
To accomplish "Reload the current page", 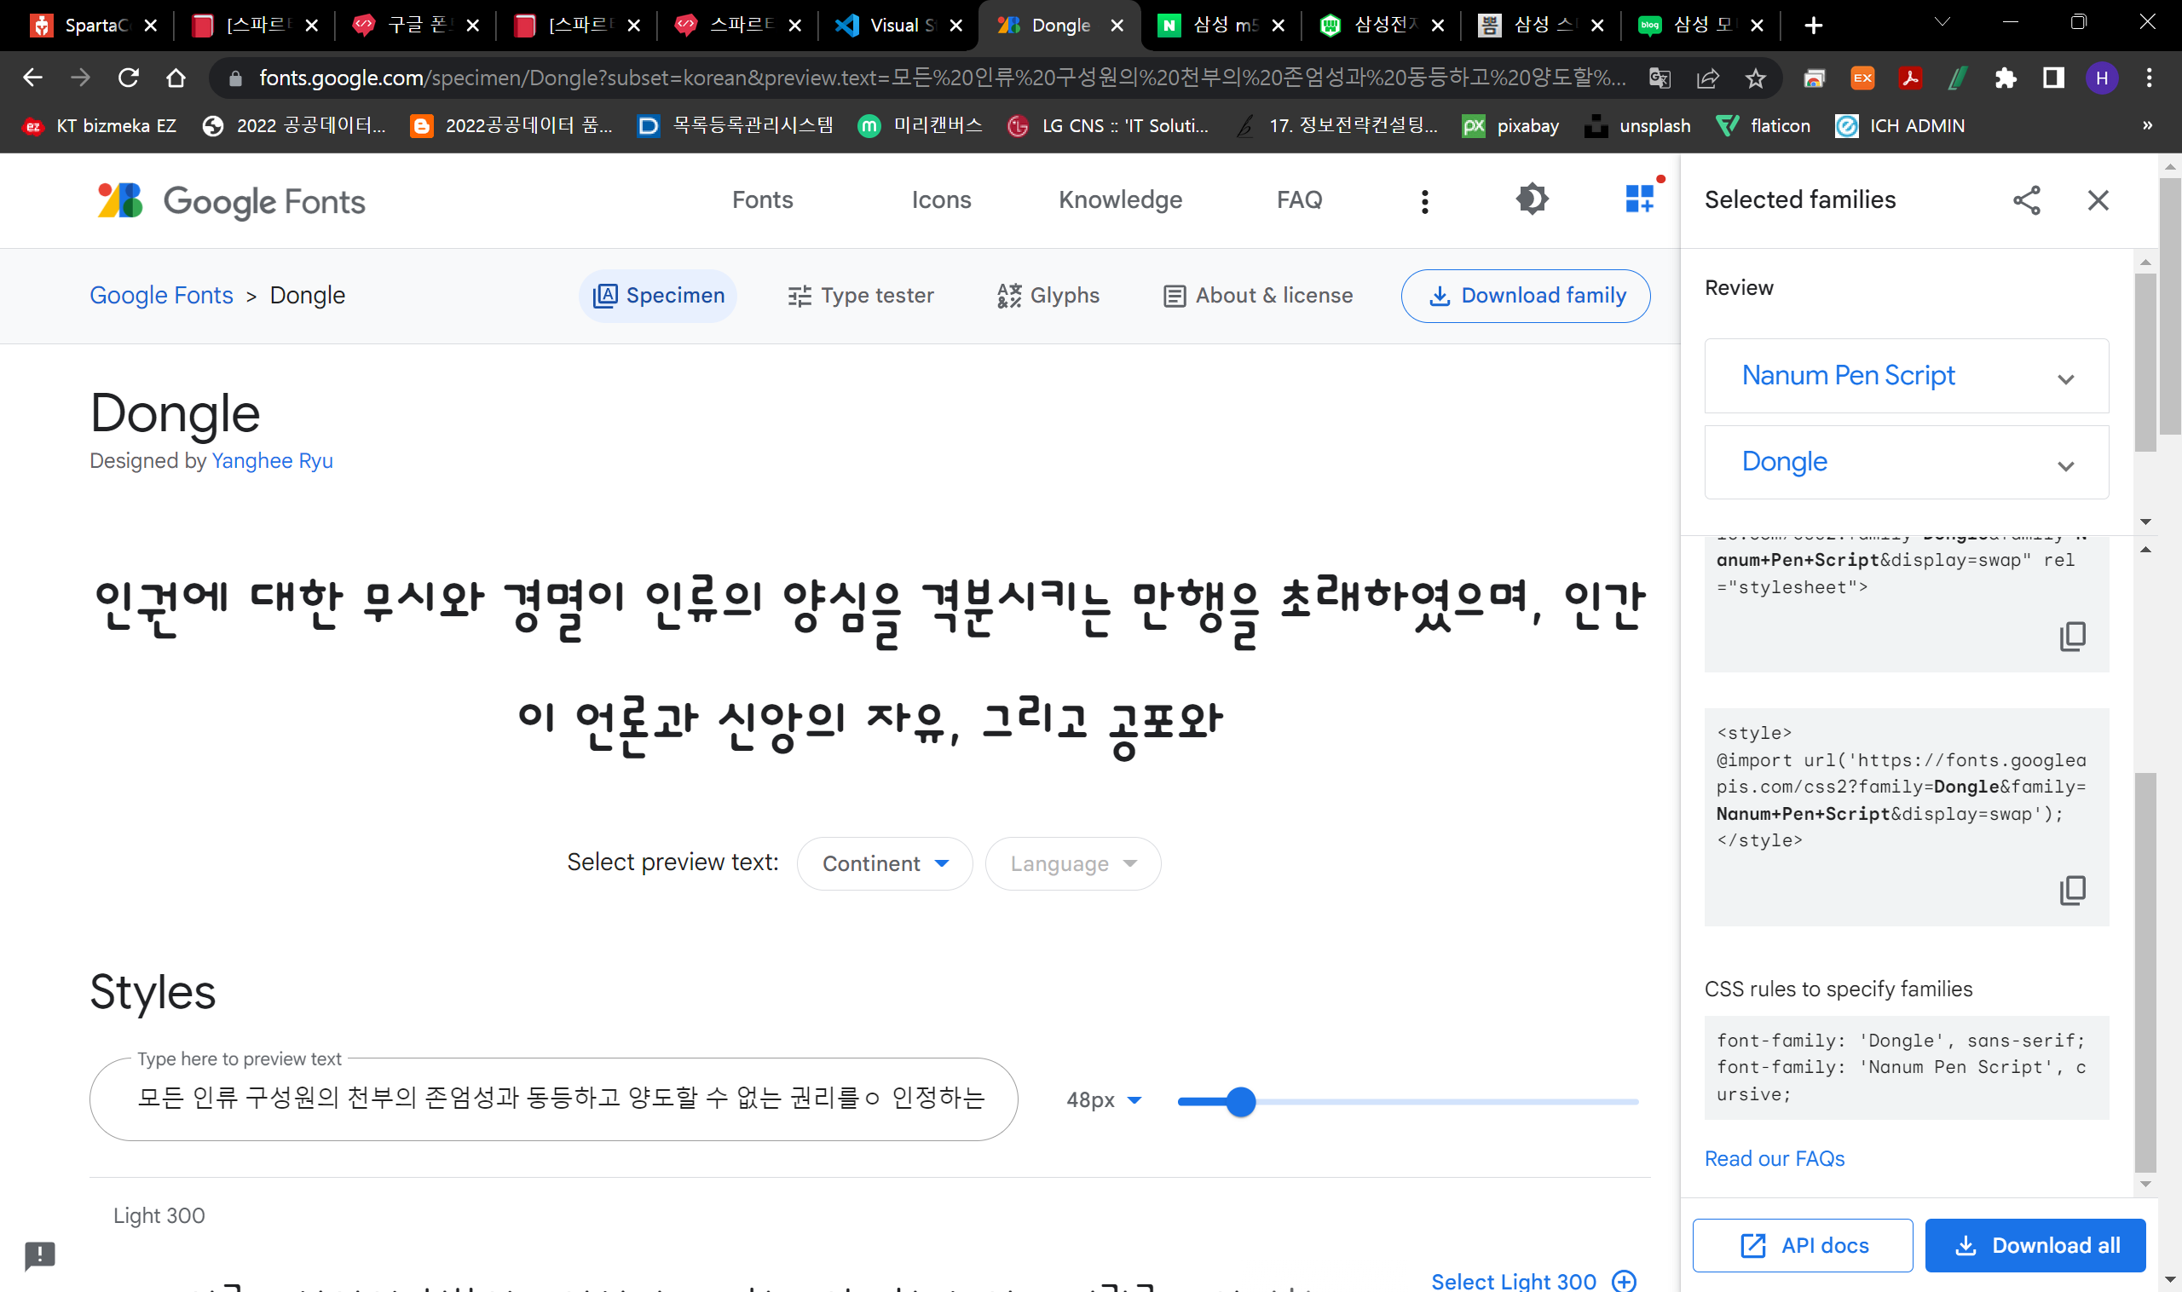I will [x=128, y=78].
